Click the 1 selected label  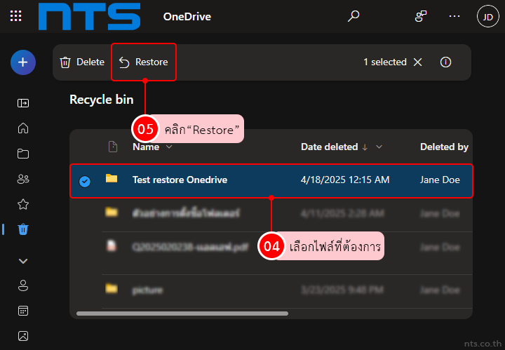pyautogui.click(x=385, y=62)
